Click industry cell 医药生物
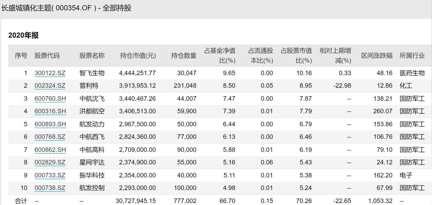This screenshot has height=205, width=432. pyautogui.click(x=412, y=73)
